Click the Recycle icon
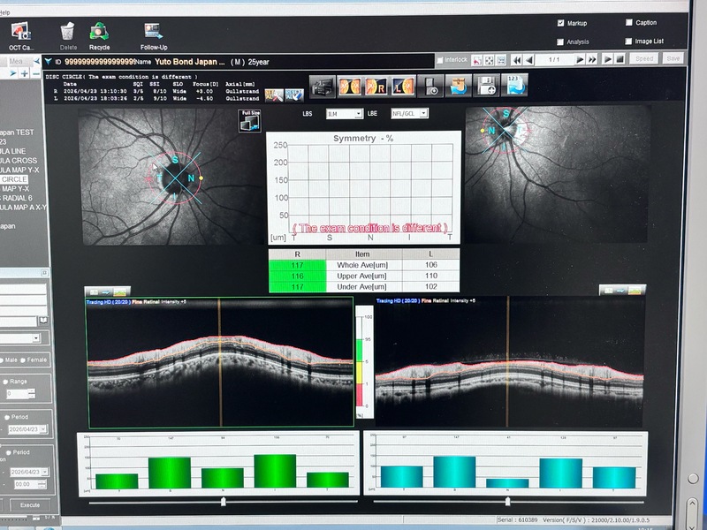The height and width of the screenshot is (530, 707). (x=99, y=34)
